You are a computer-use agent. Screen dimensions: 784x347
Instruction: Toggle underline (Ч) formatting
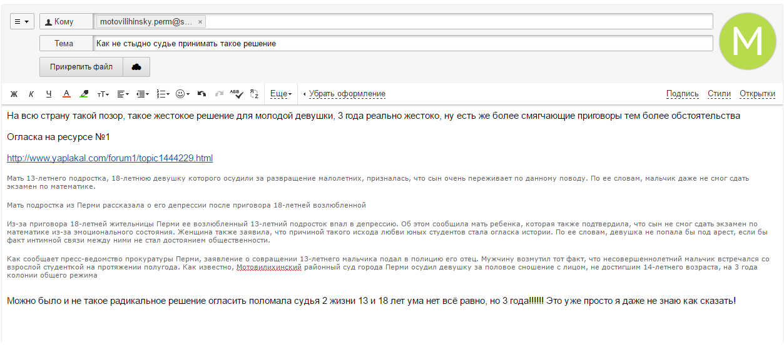49,94
